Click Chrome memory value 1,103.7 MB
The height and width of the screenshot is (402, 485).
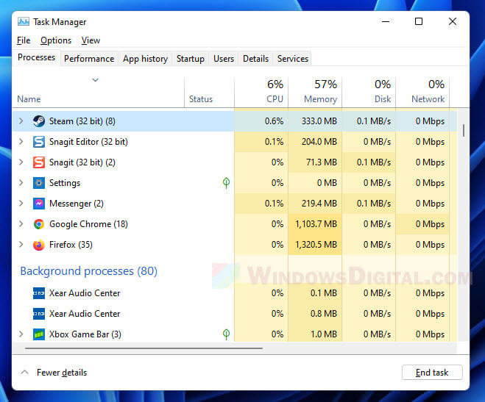[316, 224]
